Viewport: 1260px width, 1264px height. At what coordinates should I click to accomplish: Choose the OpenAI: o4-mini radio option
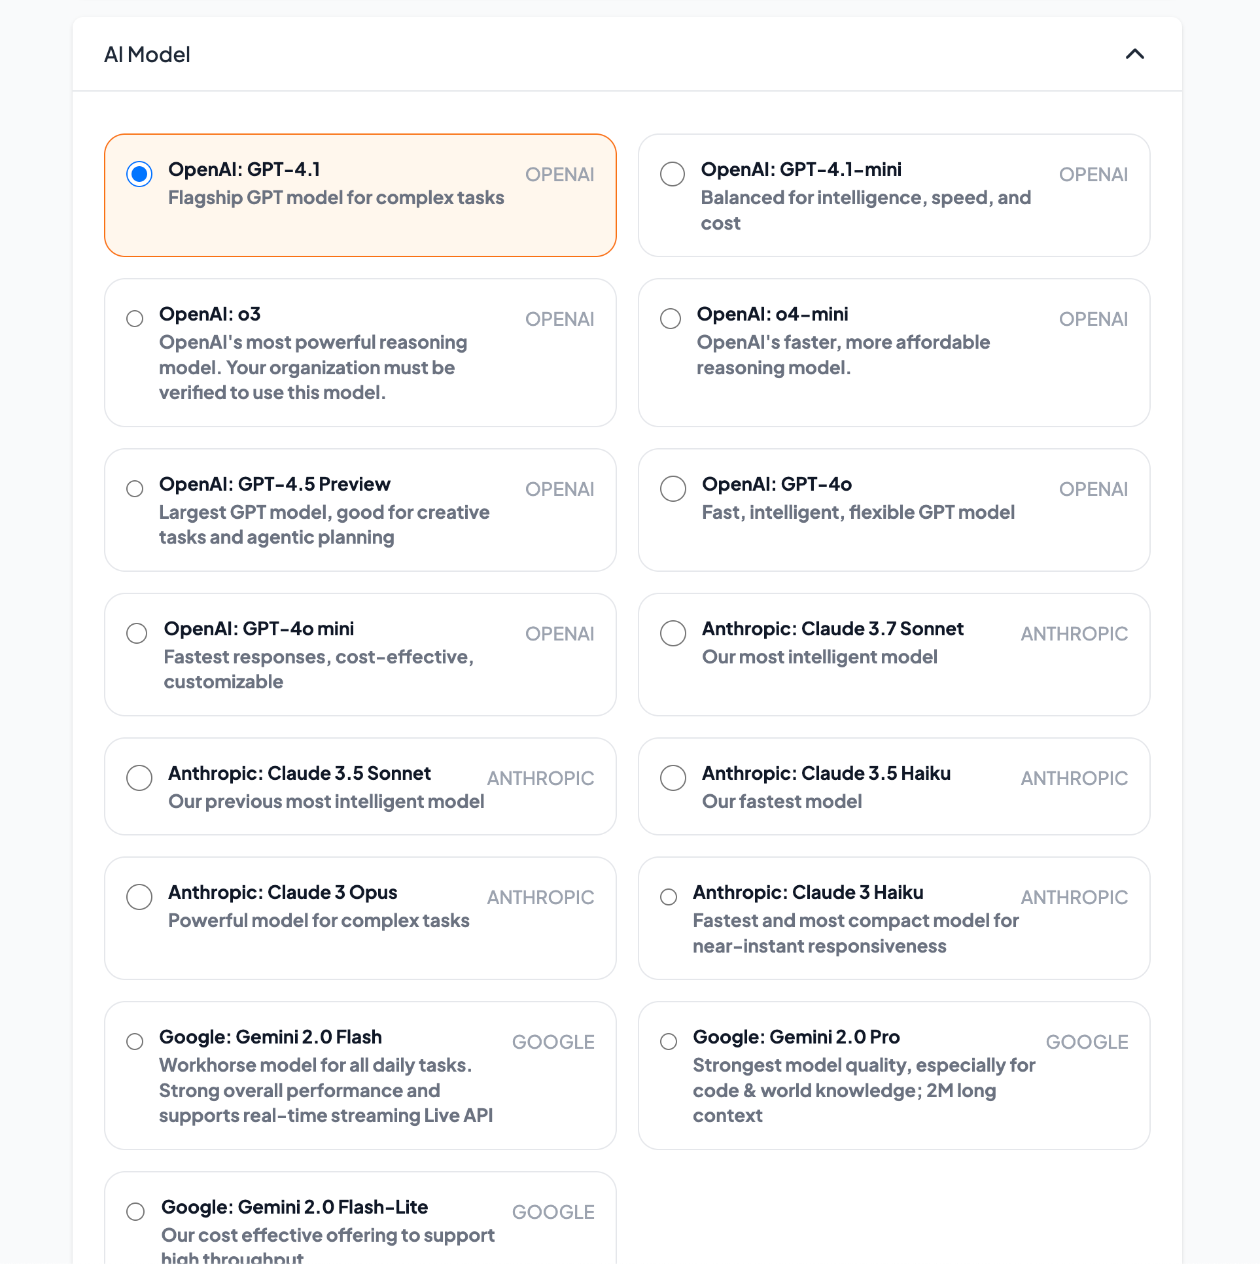(x=671, y=319)
